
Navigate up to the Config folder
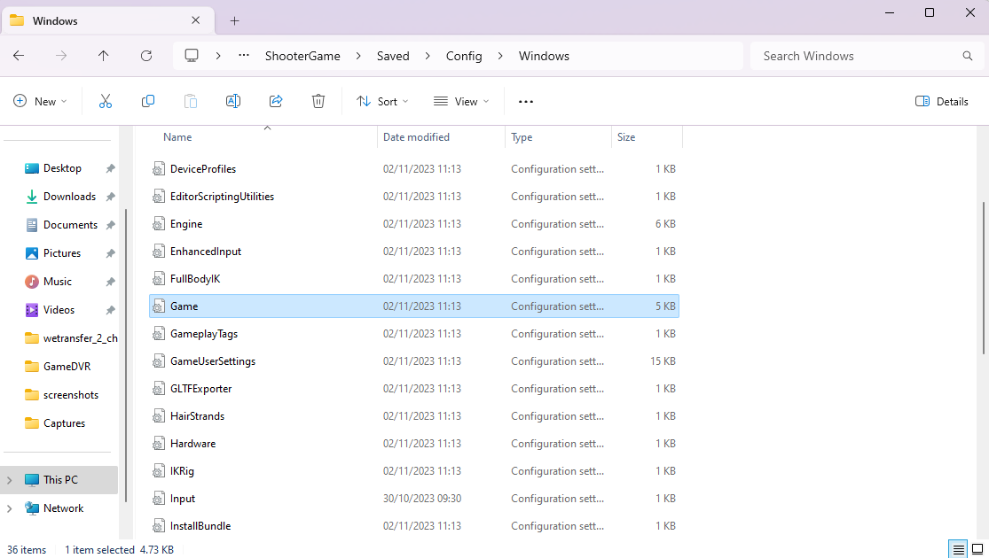tap(103, 56)
